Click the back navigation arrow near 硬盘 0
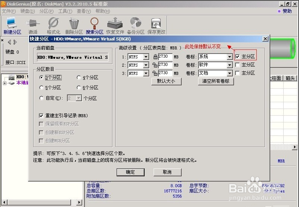299x207 pixels. (9, 42)
